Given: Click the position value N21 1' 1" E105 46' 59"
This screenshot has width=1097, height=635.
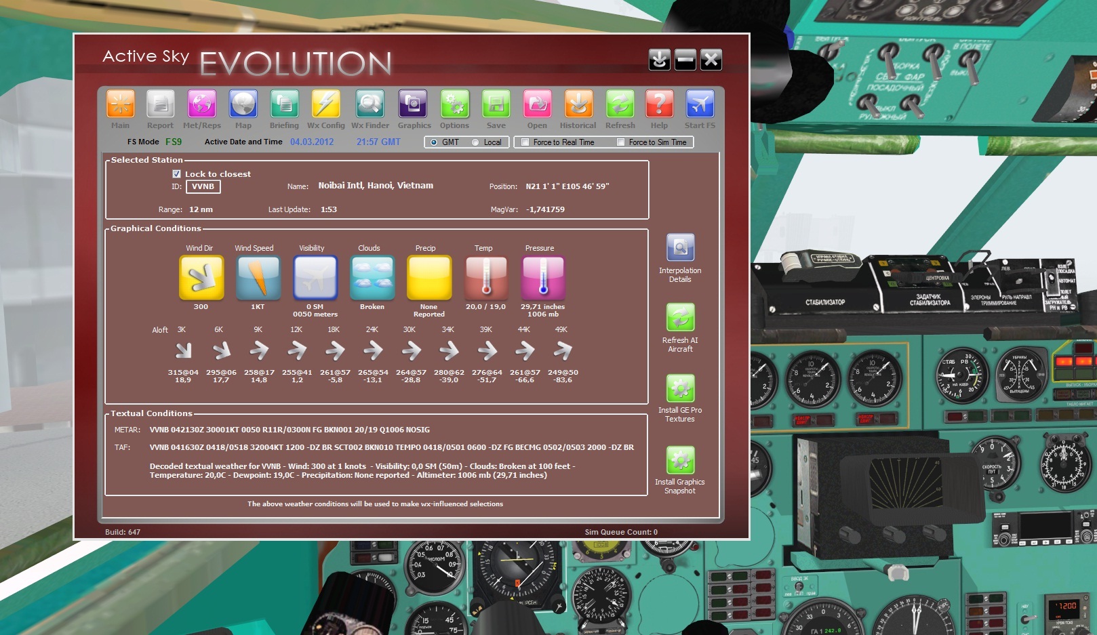Looking at the screenshot, I should click(567, 186).
